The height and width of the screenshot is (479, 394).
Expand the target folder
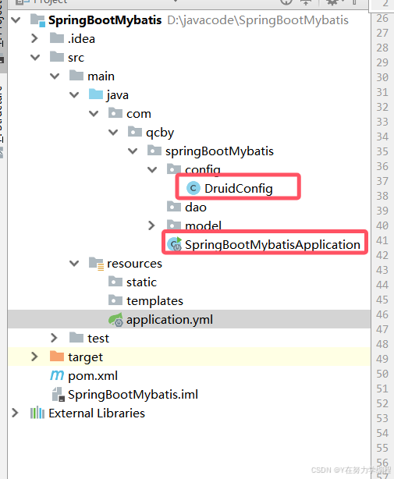[34, 357]
